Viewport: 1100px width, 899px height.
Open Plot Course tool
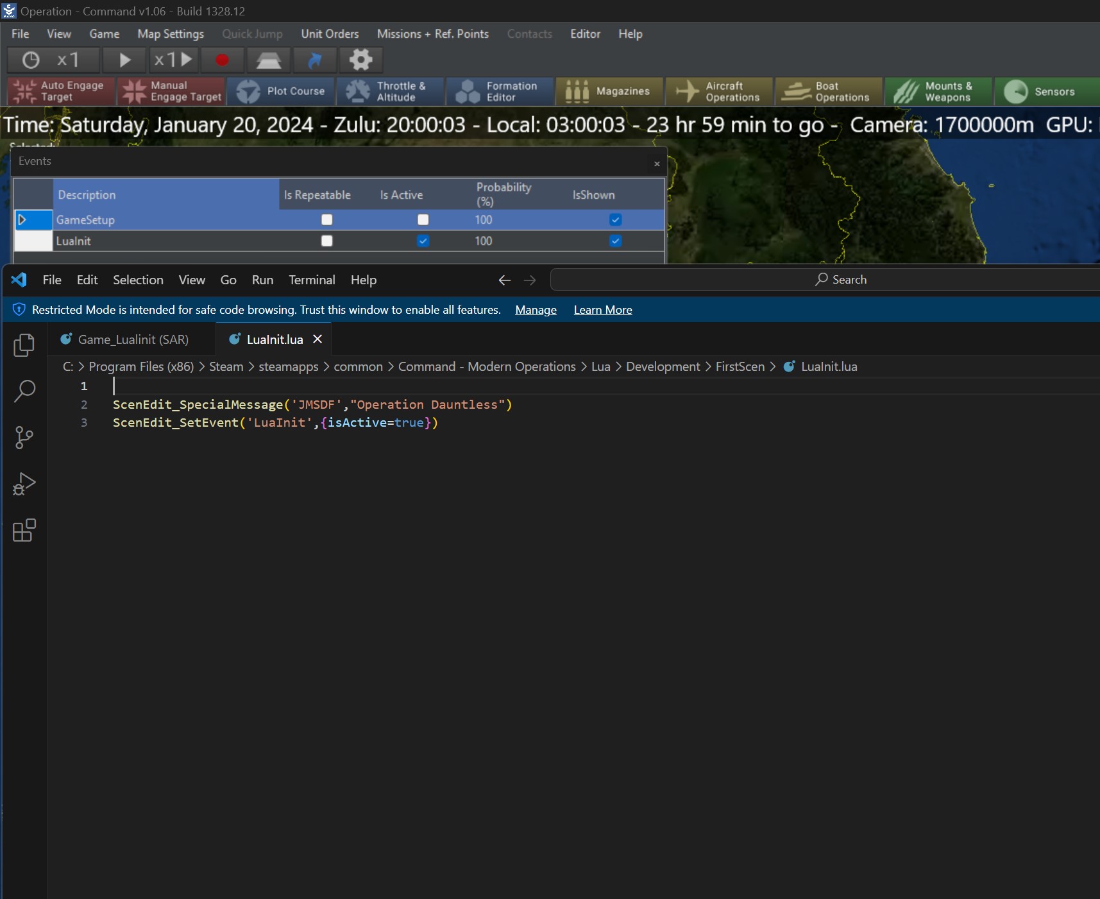point(281,91)
